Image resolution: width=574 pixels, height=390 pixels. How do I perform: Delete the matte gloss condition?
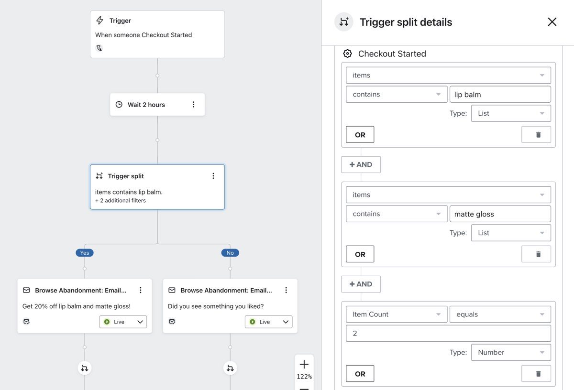(x=536, y=254)
